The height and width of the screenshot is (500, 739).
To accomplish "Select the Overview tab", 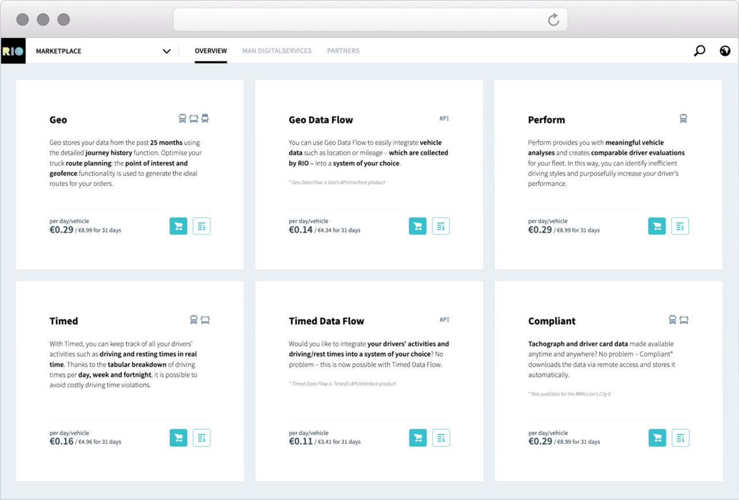I will (x=211, y=51).
